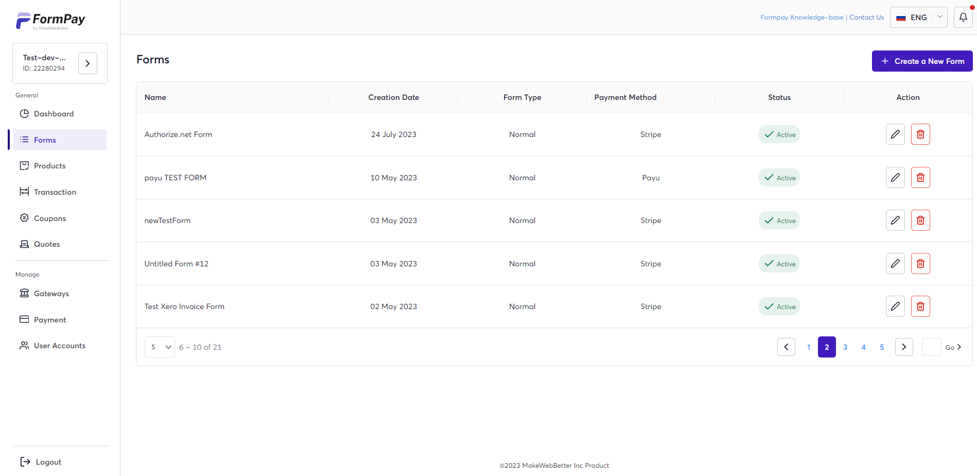This screenshot has width=977, height=476.
Task: Delete newTestForm with the trash icon
Action: (x=920, y=220)
